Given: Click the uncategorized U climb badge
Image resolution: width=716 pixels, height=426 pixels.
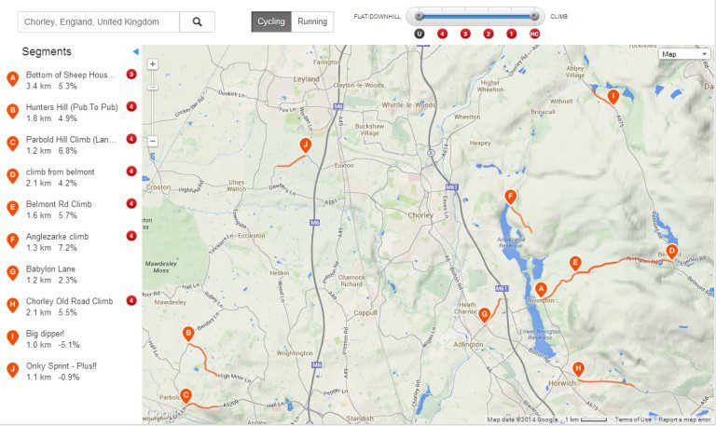Looking at the screenshot, I should click(420, 34).
